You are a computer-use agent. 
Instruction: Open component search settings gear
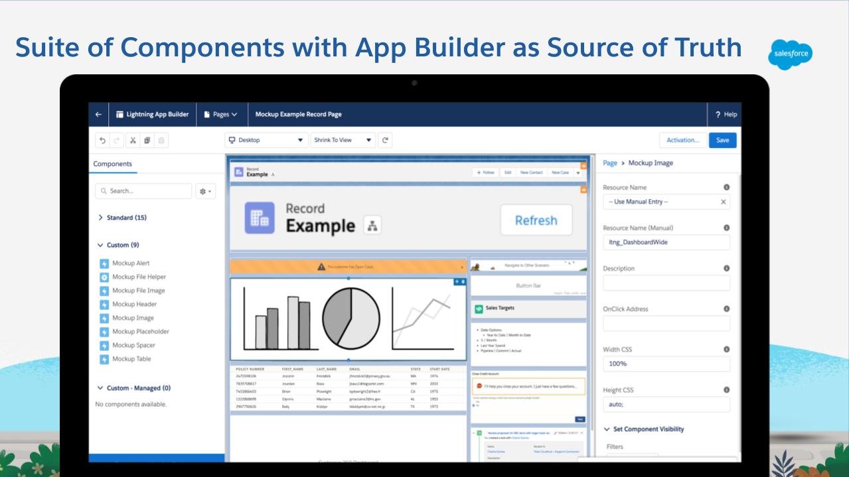pos(205,191)
